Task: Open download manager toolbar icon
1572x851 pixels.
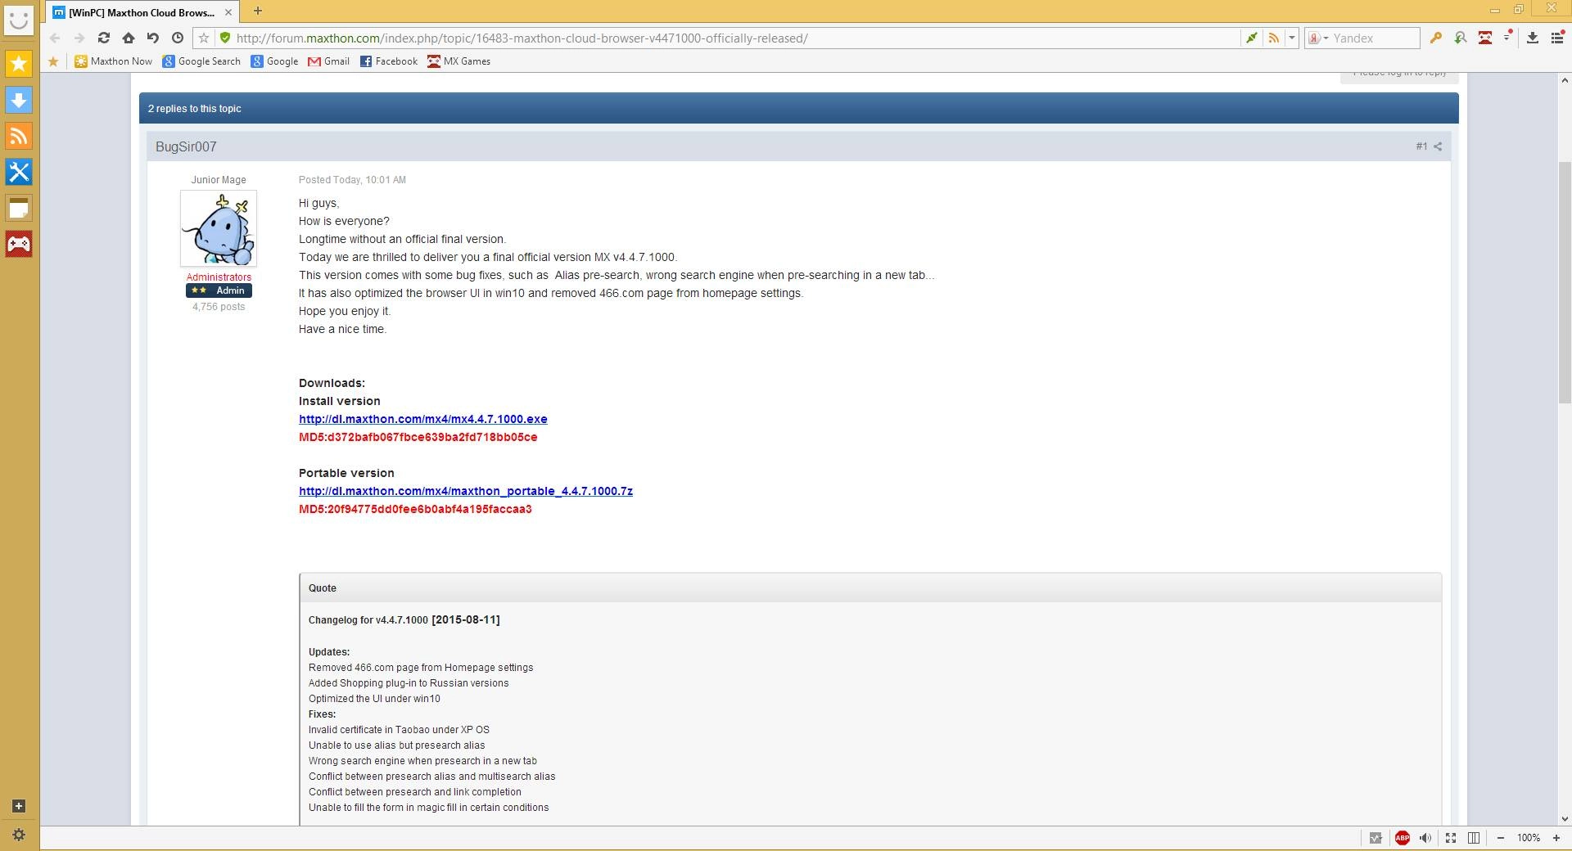Action: [1533, 38]
